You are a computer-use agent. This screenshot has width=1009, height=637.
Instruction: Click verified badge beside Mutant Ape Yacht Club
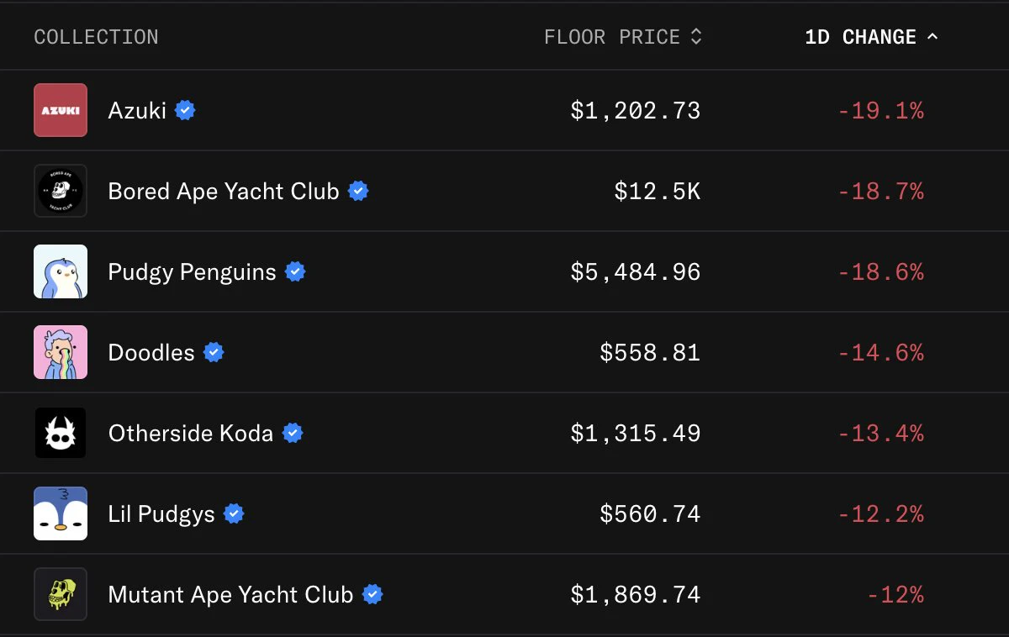pyautogui.click(x=372, y=594)
